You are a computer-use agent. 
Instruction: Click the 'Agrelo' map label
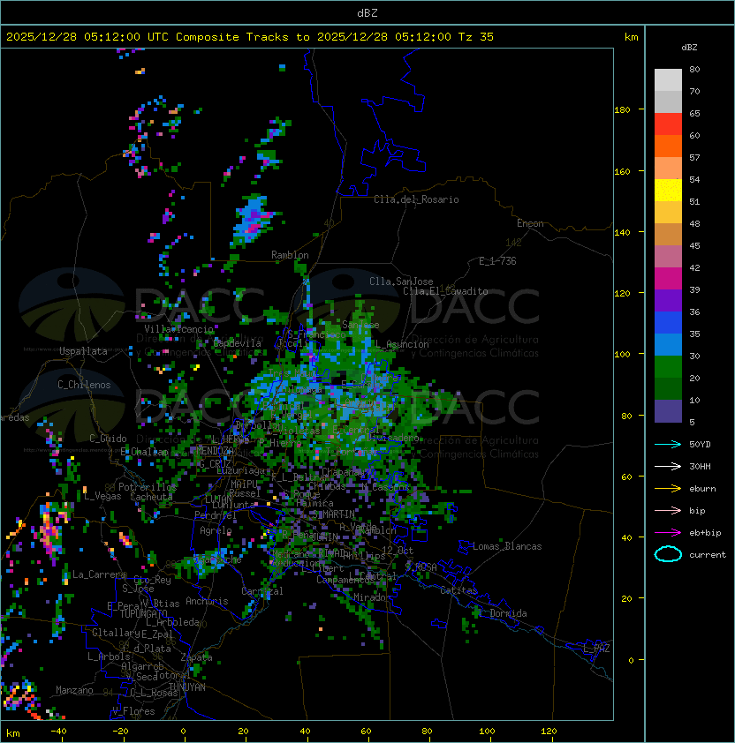tap(216, 530)
